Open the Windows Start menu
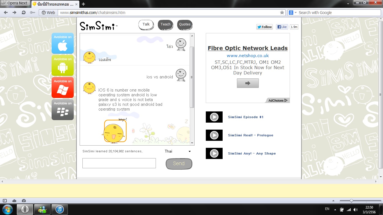This screenshot has width=383, height=215. (7, 209)
